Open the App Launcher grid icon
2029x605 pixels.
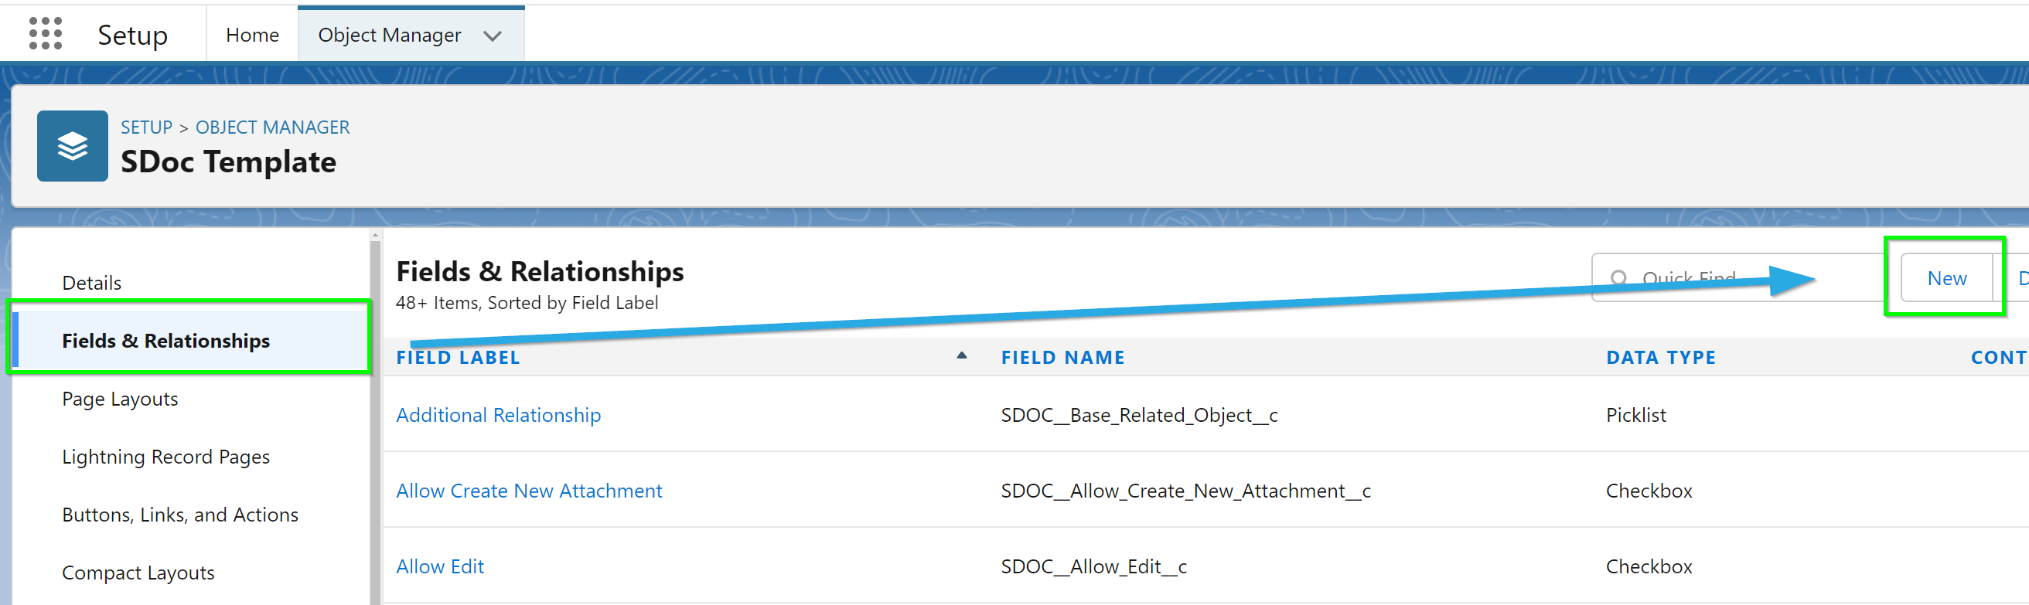(46, 34)
